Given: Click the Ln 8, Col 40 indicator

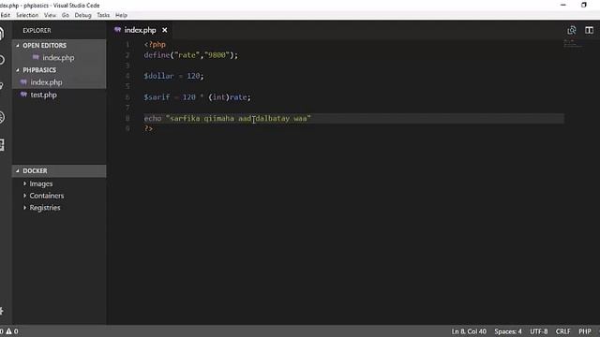Looking at the screenshot, I should [469, 331].
